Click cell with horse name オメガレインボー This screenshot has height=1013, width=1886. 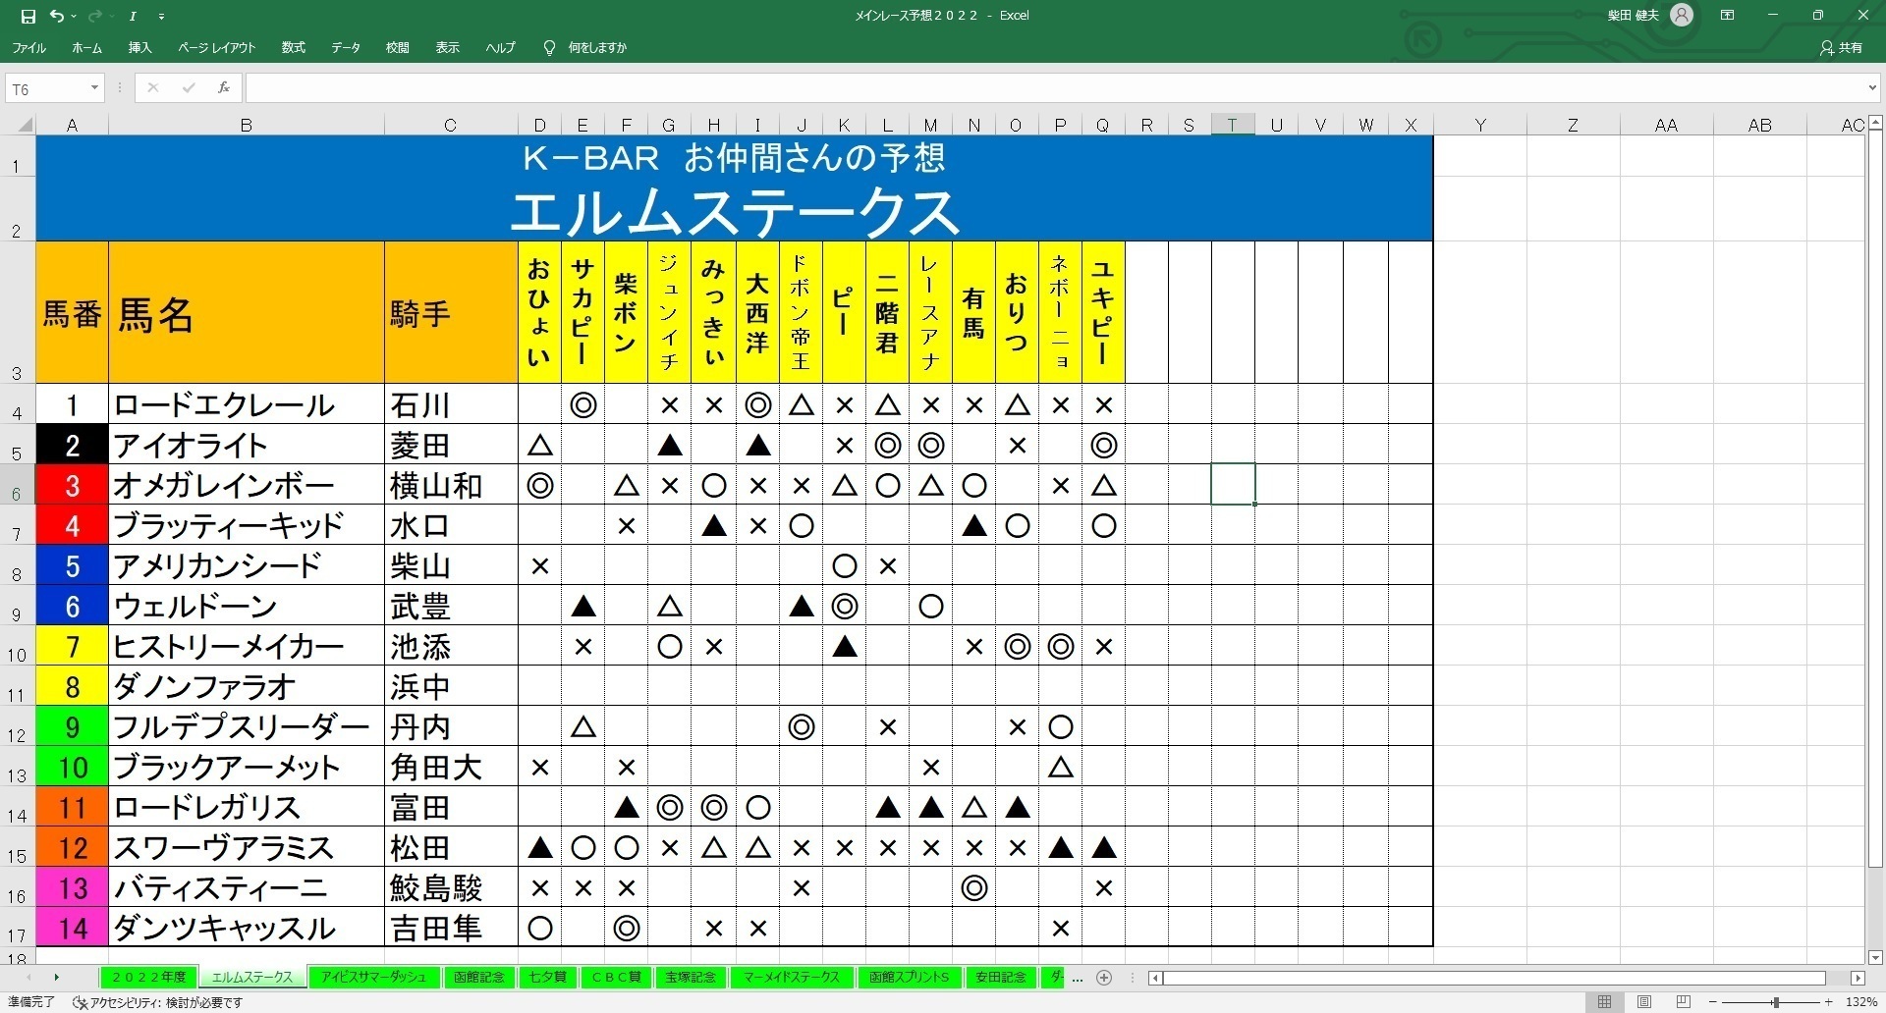247,485
